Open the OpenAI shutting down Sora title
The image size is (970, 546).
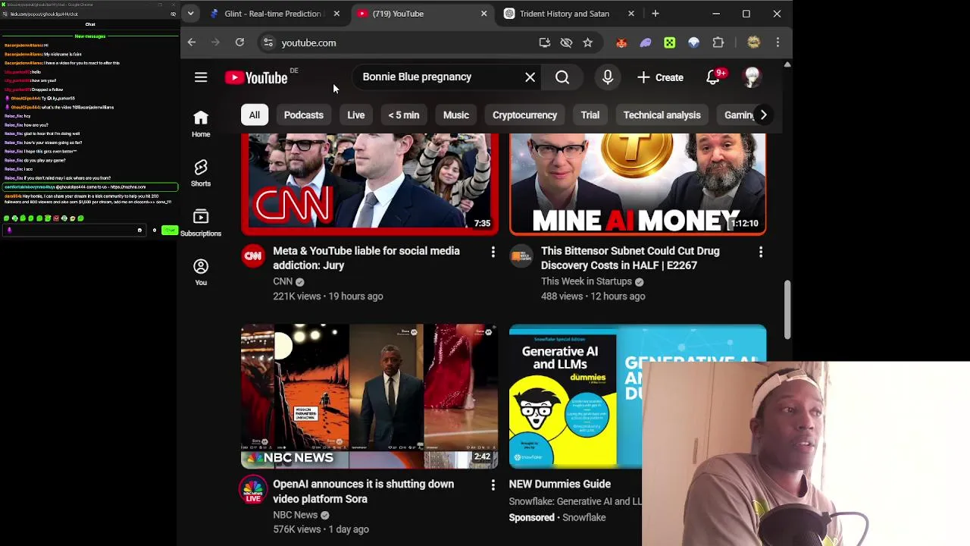(364, 491)
